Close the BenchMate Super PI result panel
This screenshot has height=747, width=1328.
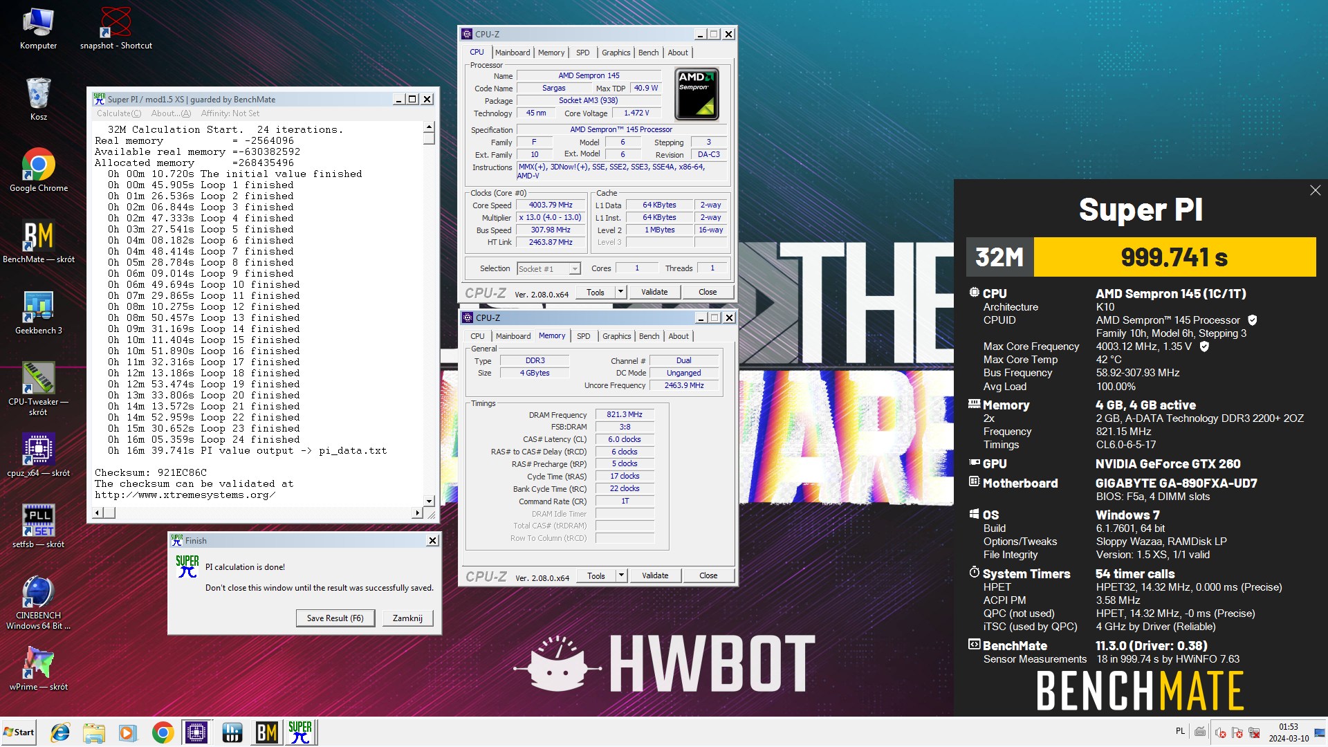pos(1315,190)
